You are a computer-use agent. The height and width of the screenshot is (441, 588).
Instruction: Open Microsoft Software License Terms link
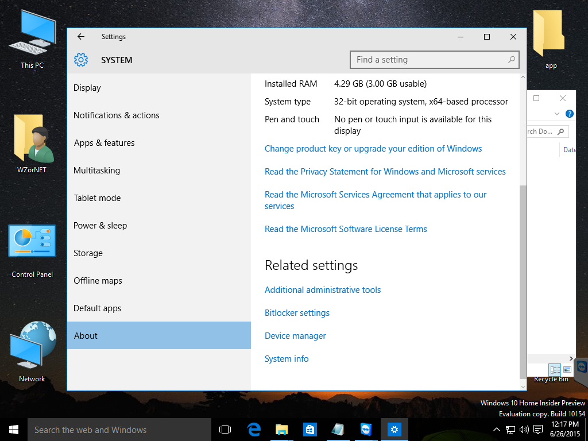click(346, 229)
